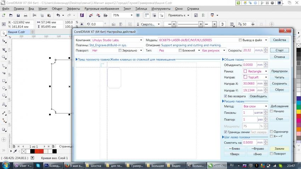Select the Zoom magnifier tool
Viewport: 301px width, 169px height.
click(x=4, y=57)
